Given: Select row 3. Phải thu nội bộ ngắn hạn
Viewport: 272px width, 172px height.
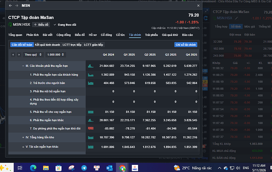Looking at the screenshot, I should 103,91.
